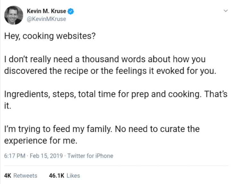Click the line "experience for me."
This screenshot has height=184, width=231.
tap(41, 141)
